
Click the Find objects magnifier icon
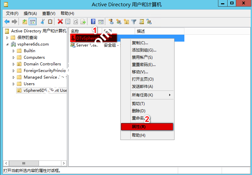tap(142, 21)
